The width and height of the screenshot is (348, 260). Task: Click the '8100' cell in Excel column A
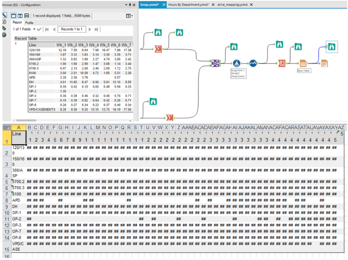point(19,194)
